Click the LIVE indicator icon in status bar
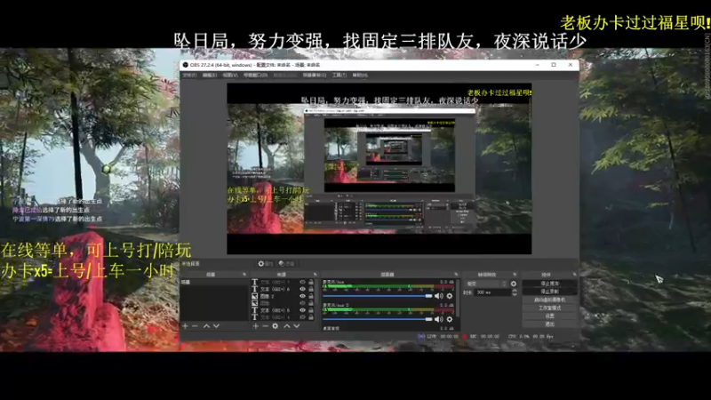Viewport: 711px width, 400px height. (x=420, y=337)
